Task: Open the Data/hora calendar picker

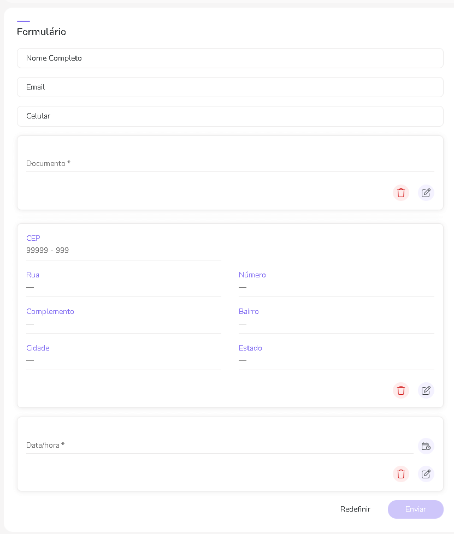Action: pos(426,446)
